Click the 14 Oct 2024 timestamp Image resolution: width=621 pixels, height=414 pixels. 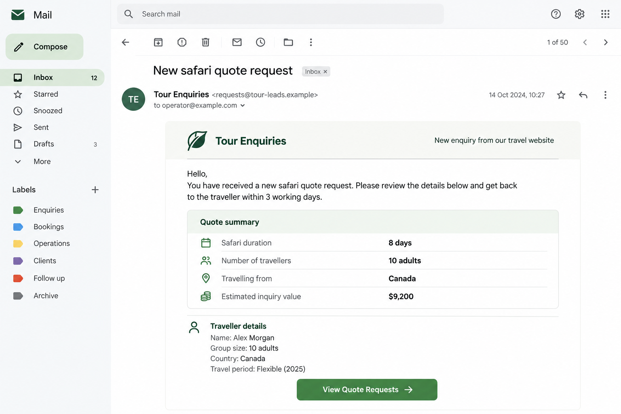pos(517,95)
